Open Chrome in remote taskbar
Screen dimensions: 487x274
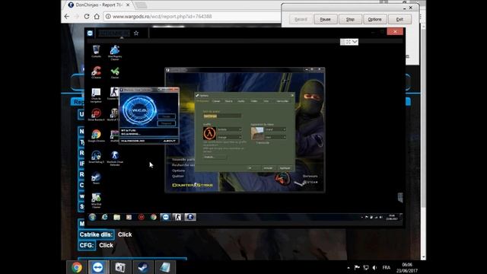point(153,217)
